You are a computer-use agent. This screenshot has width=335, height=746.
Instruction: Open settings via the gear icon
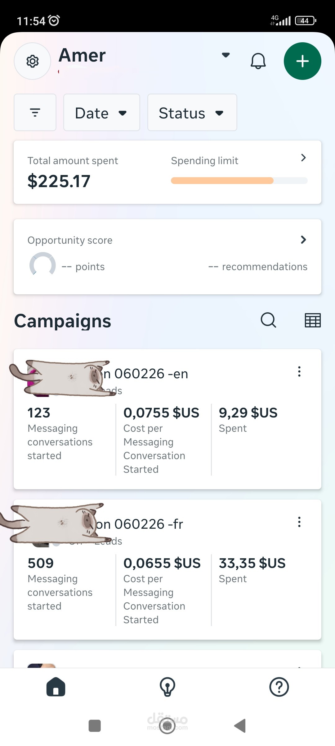(x=33, y=61)
